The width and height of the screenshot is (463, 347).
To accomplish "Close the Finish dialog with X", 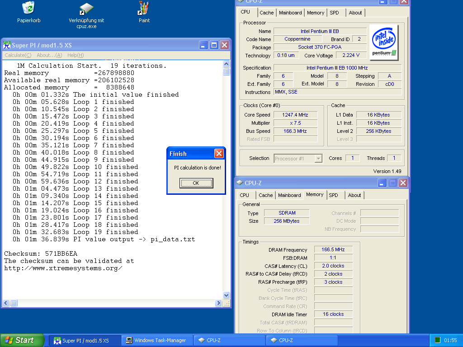I will (219, 154).
